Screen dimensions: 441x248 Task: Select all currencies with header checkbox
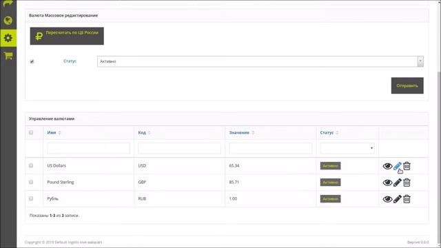[x=31, y=132]
